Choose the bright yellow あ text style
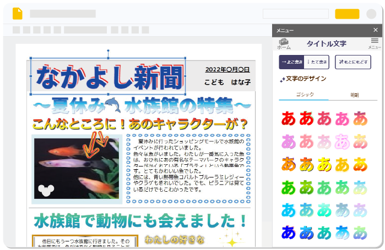385x250 pixels. (x=324, y=164)
